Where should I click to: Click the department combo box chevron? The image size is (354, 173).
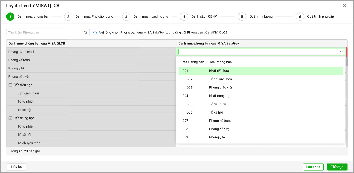(x=341, y=52)
